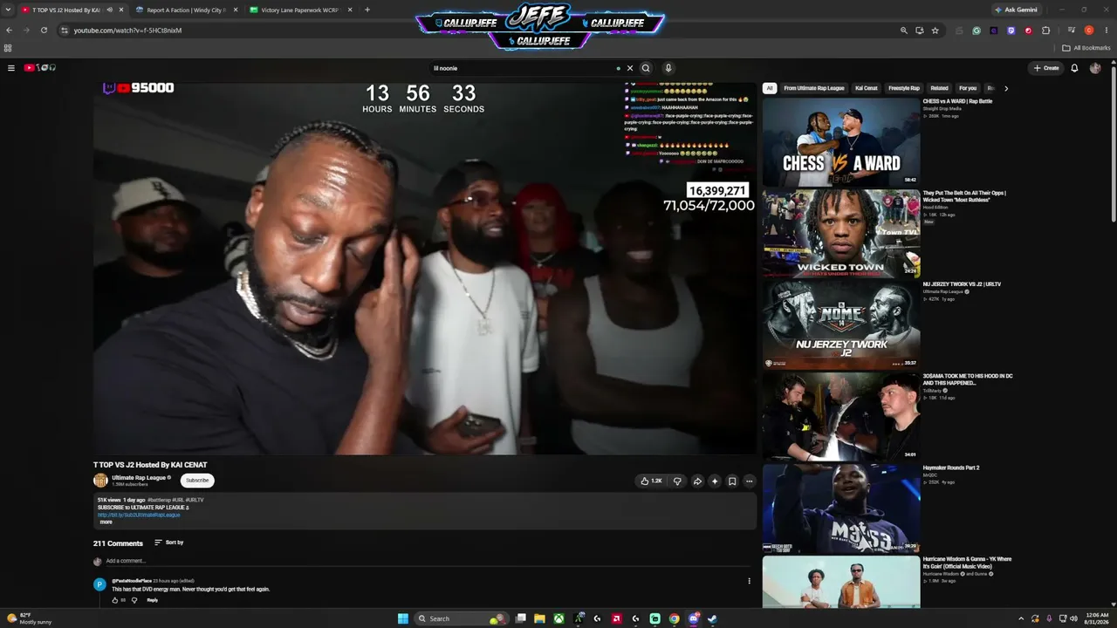Screen dimensions: 1117x628
Task: Open YouTube notifications bell
Action: point(1074,68)
